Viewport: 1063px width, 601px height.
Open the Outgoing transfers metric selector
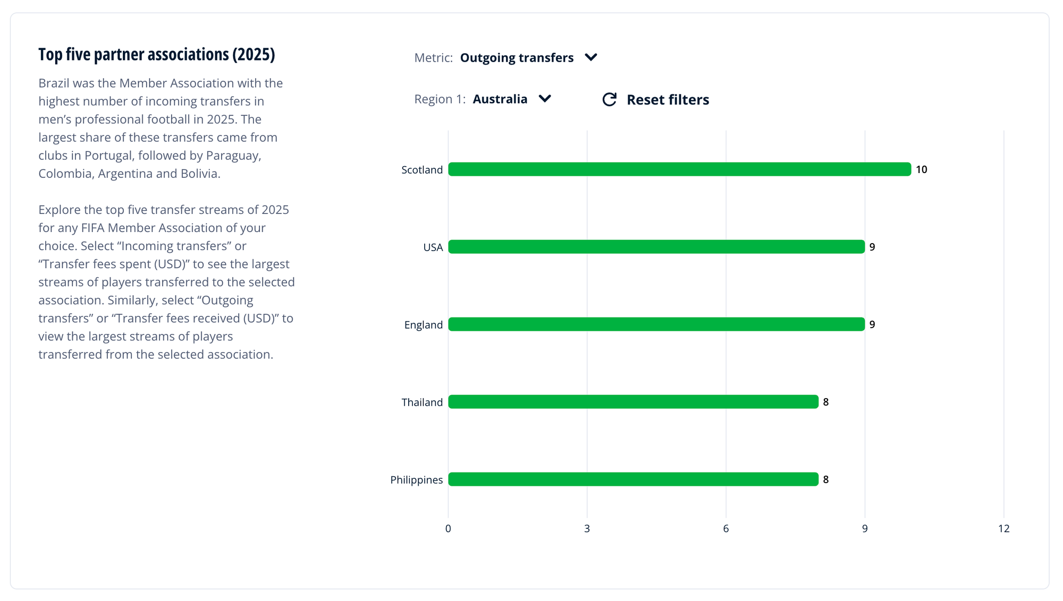click(516, 57)
